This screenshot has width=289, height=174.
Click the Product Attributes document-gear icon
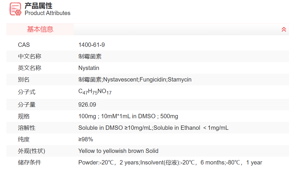pyautogui.click(x=15, y=9)
